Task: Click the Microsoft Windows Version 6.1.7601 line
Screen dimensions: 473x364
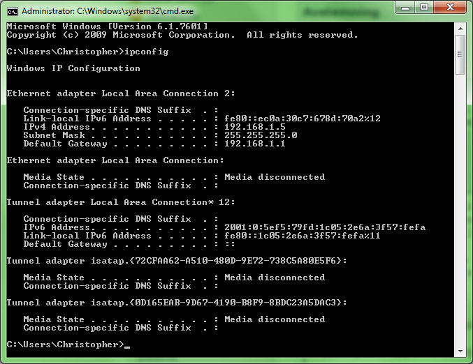Action: pos(108,26)
